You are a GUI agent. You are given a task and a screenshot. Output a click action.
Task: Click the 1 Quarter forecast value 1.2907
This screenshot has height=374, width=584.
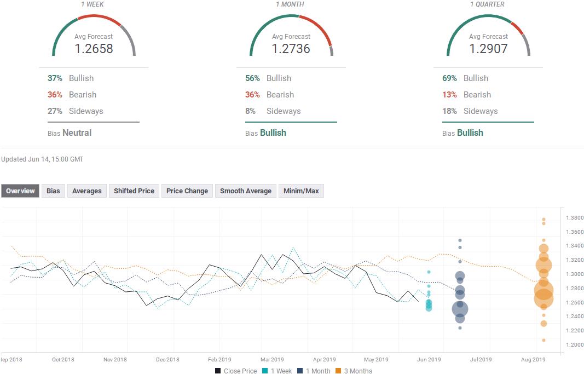point(488,49)
